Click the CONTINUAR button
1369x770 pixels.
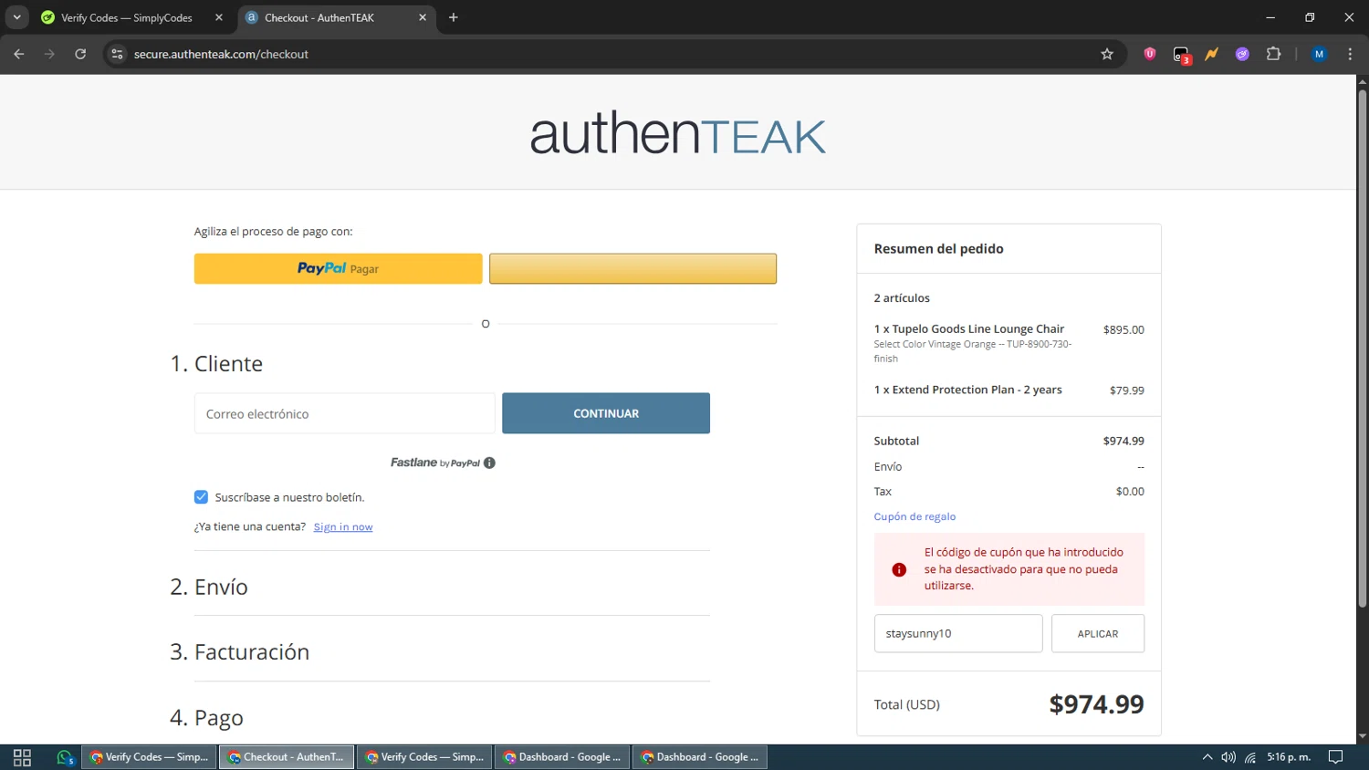click(606, 413)
